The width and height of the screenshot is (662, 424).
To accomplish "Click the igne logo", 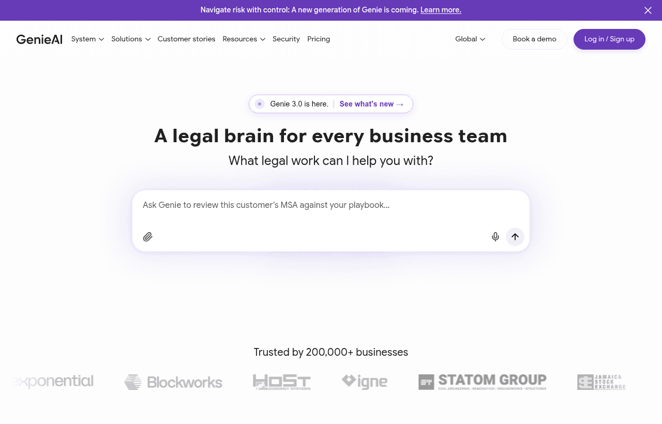I will coord(365,382).
